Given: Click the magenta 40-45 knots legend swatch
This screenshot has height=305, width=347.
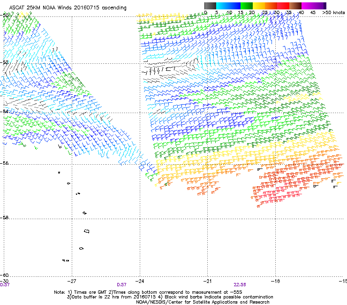Looking at the screenshot, I should click(x=308, y=6).
